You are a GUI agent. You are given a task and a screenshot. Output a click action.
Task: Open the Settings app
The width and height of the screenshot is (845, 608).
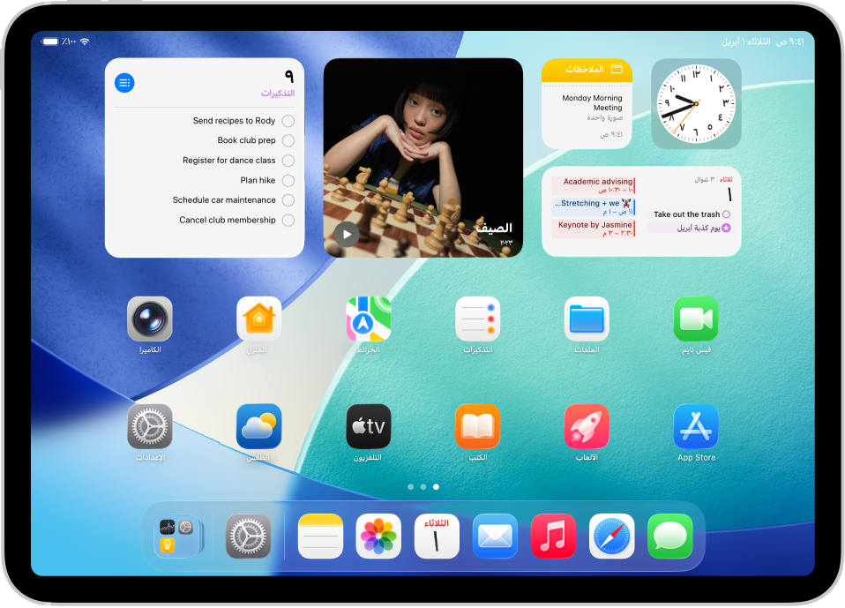(x=150, y=426)
